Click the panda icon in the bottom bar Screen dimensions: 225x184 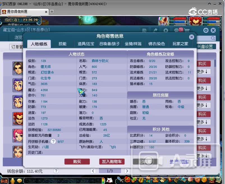109,181
